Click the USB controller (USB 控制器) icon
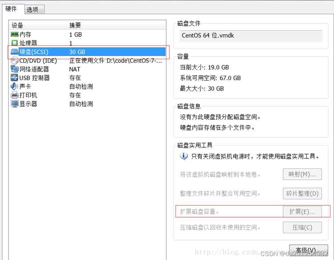 coord(15,78)
